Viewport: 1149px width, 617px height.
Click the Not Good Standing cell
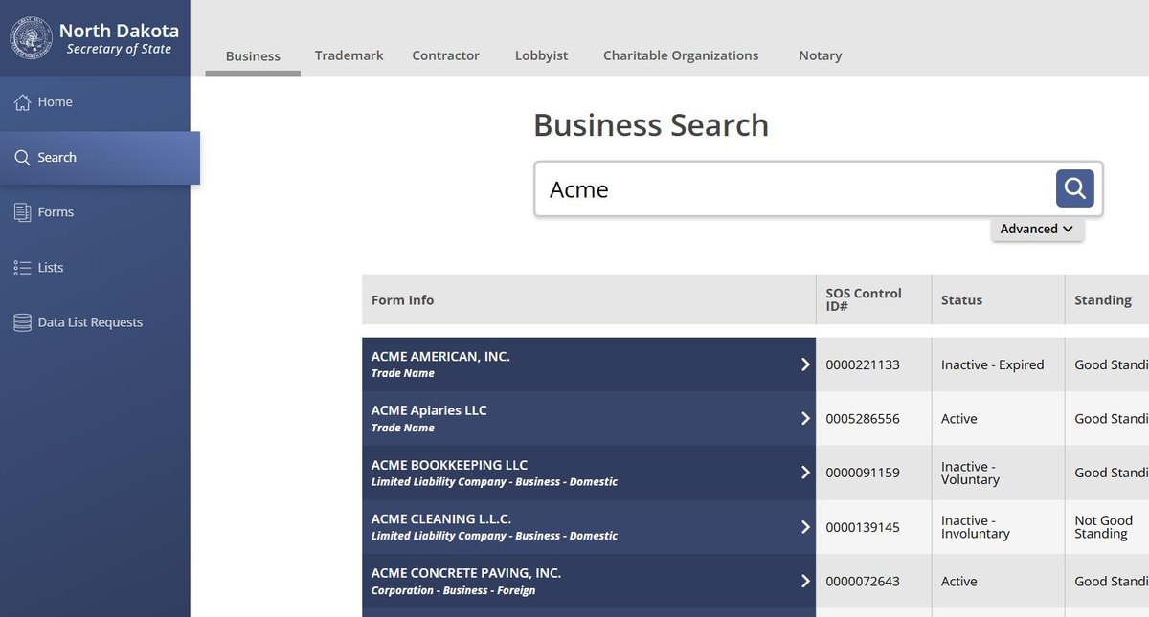pos(1107,527)
